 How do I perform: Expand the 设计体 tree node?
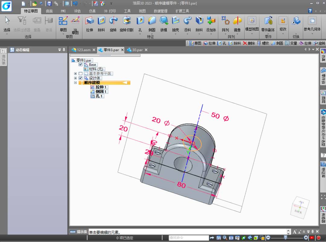(75, 78)
